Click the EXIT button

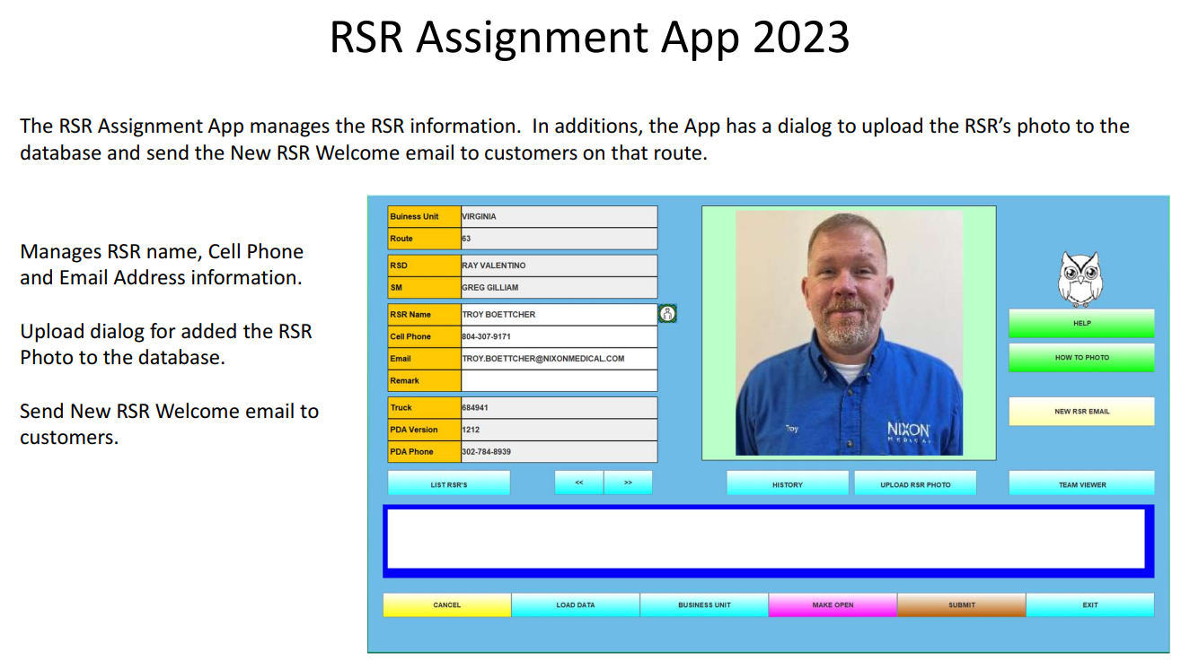tap(1090, 605)
